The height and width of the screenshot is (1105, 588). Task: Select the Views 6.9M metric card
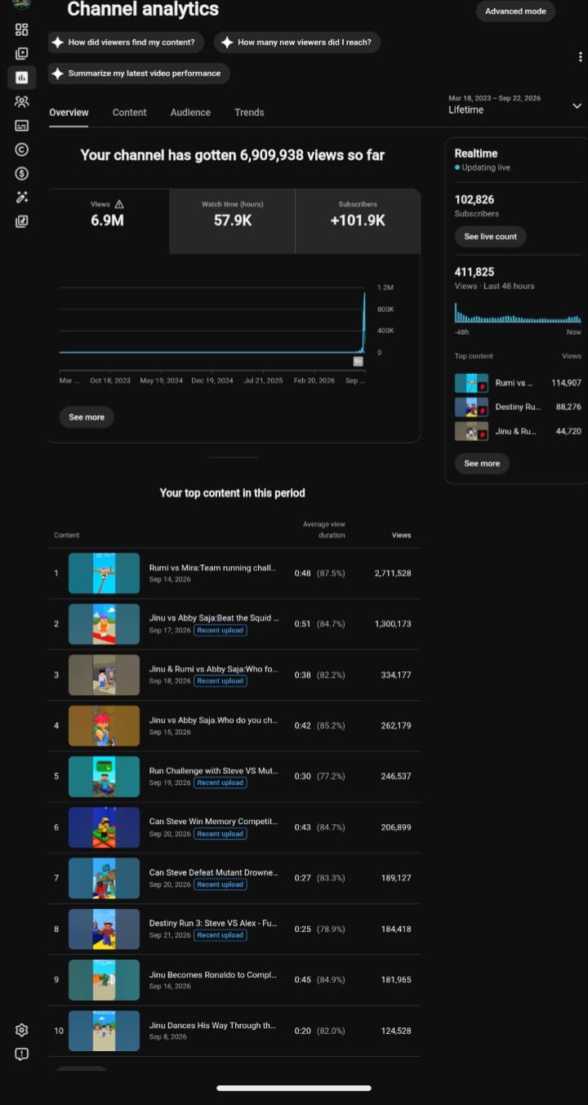tap(108, 221)
